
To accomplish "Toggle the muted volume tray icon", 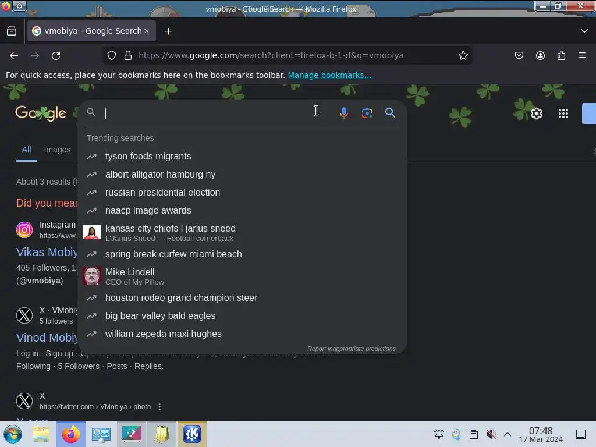I will coord(491,434).
